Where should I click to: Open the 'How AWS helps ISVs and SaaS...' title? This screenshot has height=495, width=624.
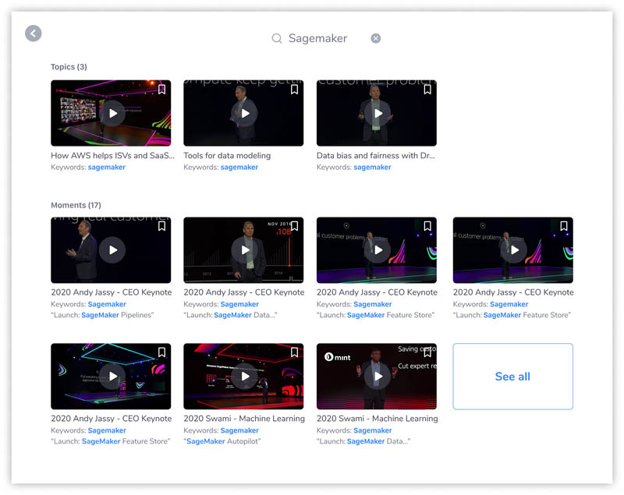[112, 155]
